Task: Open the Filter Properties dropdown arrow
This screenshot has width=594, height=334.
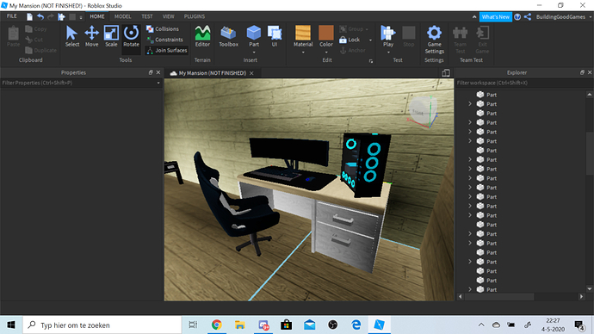Action: pos(158,83)
